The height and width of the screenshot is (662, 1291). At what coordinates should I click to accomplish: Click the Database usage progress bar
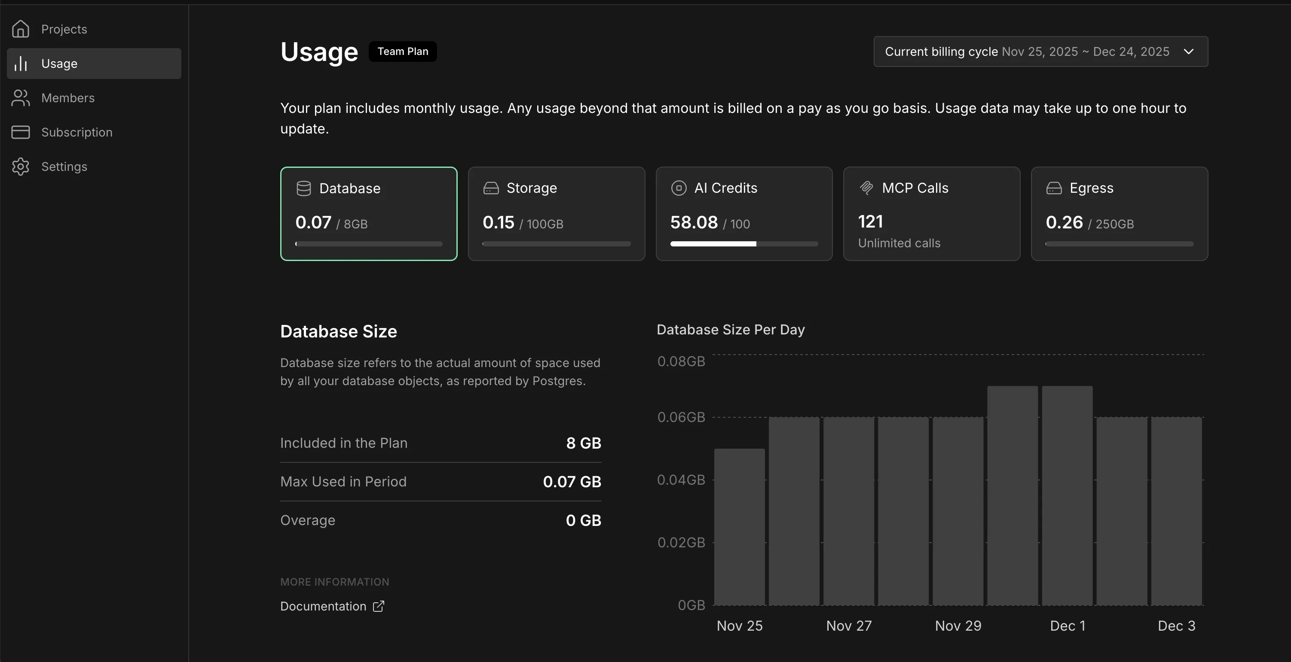point(368,244)
